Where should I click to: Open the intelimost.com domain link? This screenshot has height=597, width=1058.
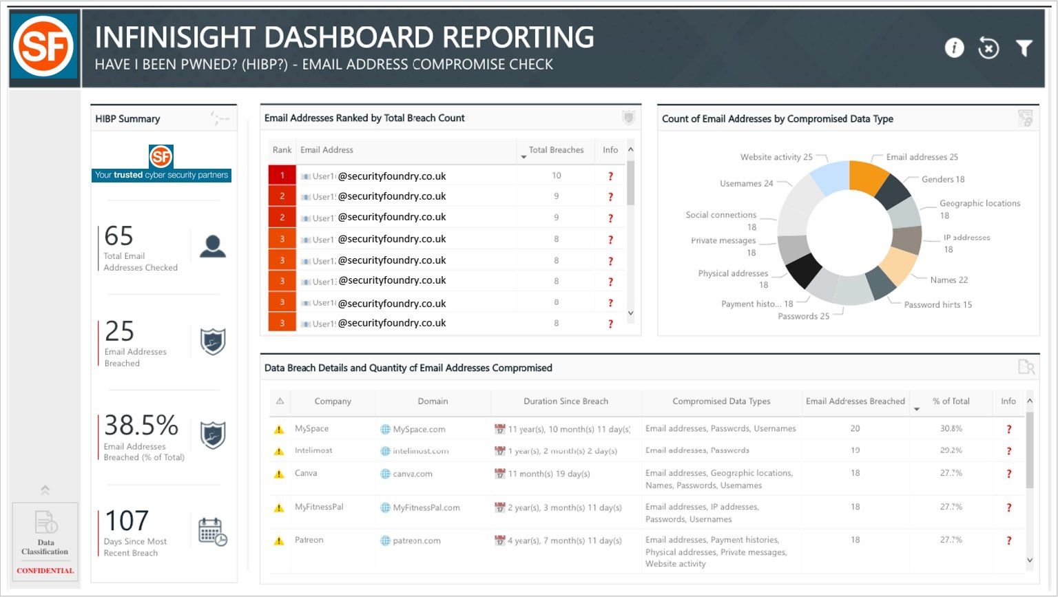[421, 451]
